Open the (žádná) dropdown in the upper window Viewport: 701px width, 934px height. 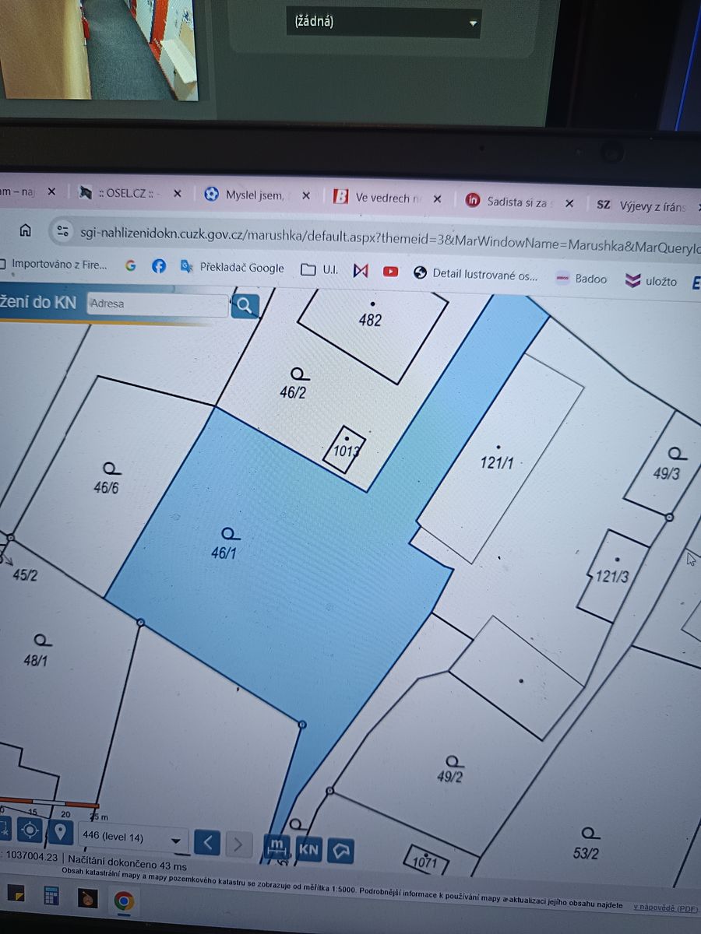tap(384, 22)
